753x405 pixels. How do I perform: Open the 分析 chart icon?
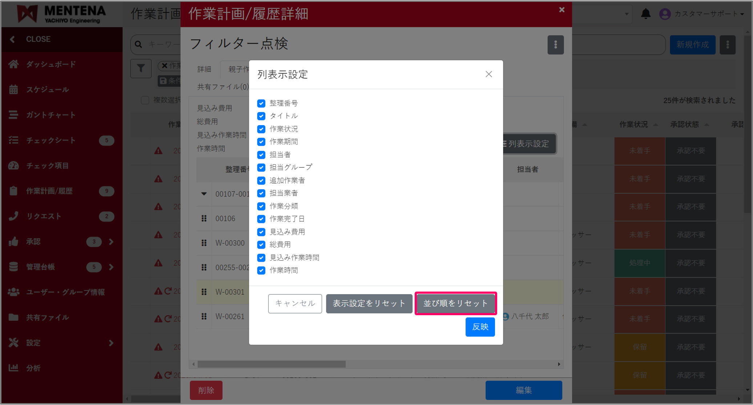[x=13, y=368]
